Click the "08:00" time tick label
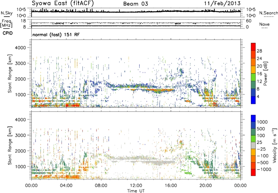 (101, 186)
